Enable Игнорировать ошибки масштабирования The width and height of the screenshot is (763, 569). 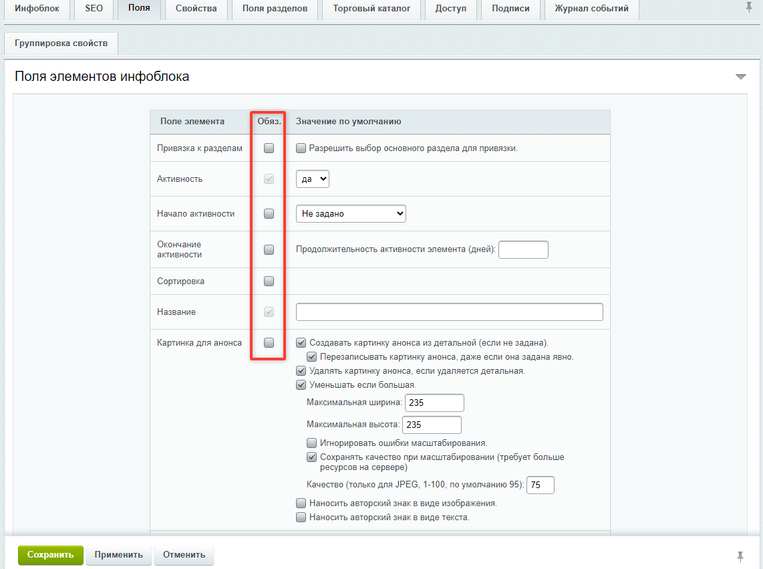coord(312,443)
